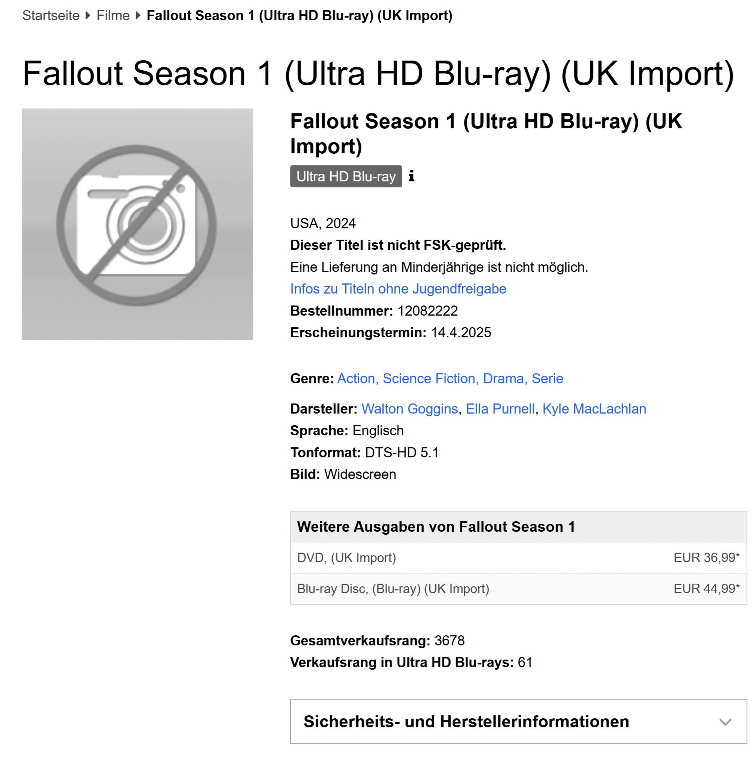Image resolution: width=756 pixels, height=765 pixels.
Task: Browse the Science Fiction genre link
Action: pos(429,378)
